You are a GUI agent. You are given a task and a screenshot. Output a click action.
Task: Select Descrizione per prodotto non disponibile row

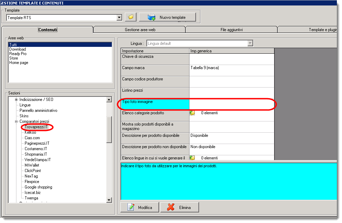coord(197,149)
